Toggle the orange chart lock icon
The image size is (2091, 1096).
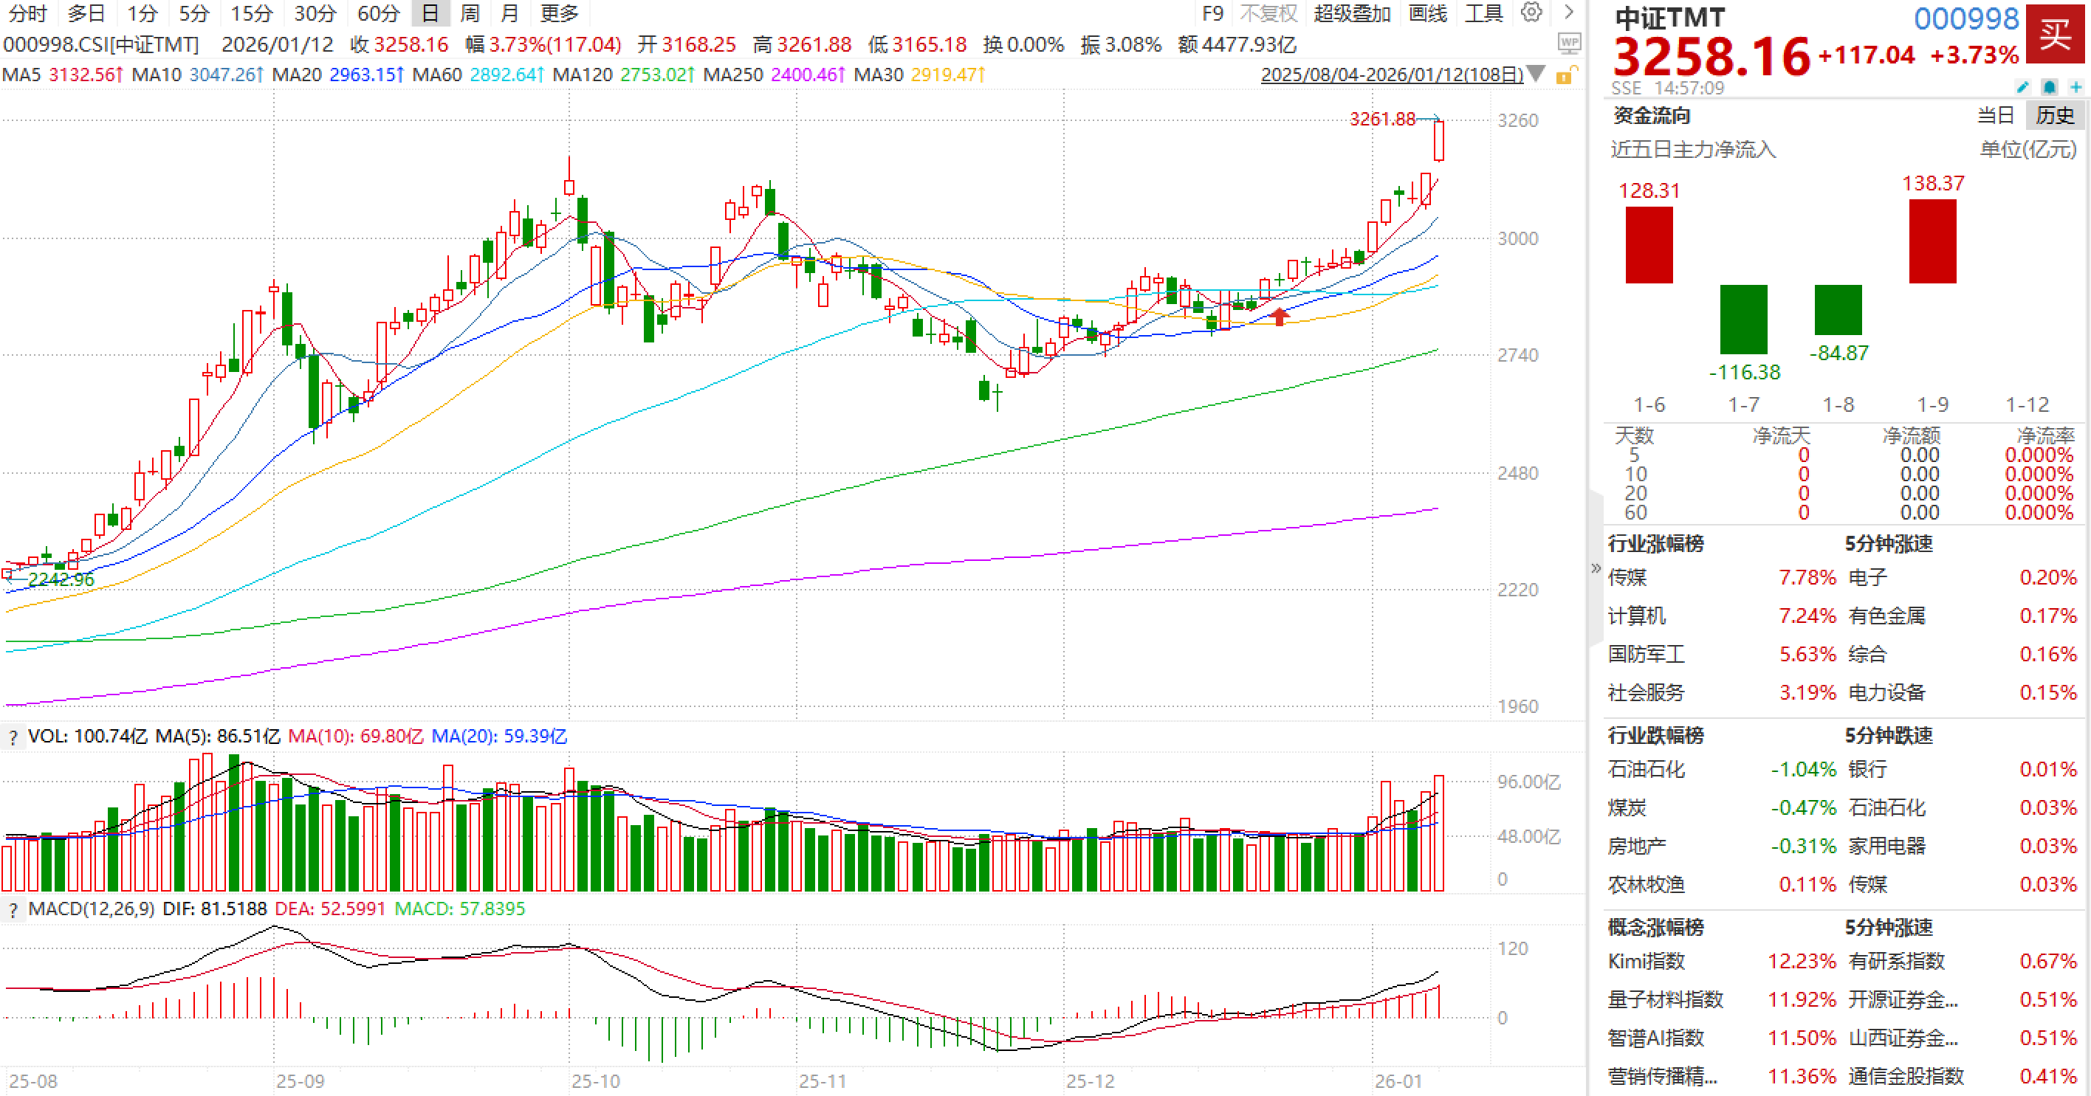tap(1565, 75)
